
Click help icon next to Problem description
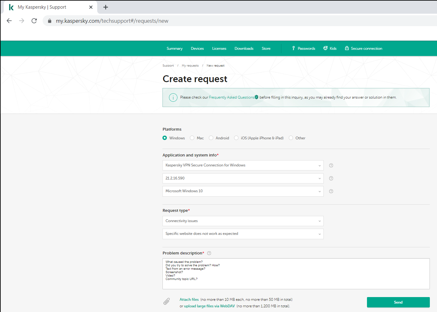(x=209, y=253)
